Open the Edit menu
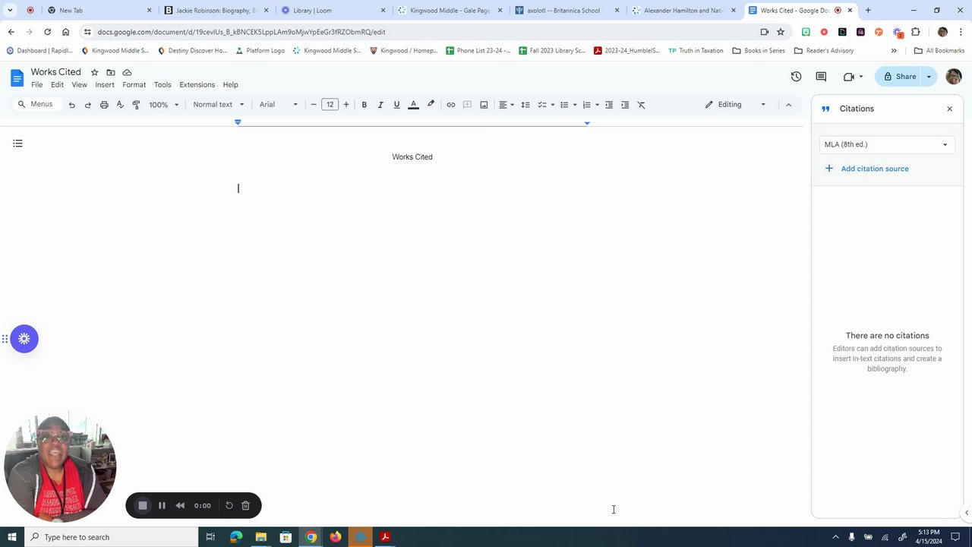Screen dimensions: 972x547 [57, 85]
